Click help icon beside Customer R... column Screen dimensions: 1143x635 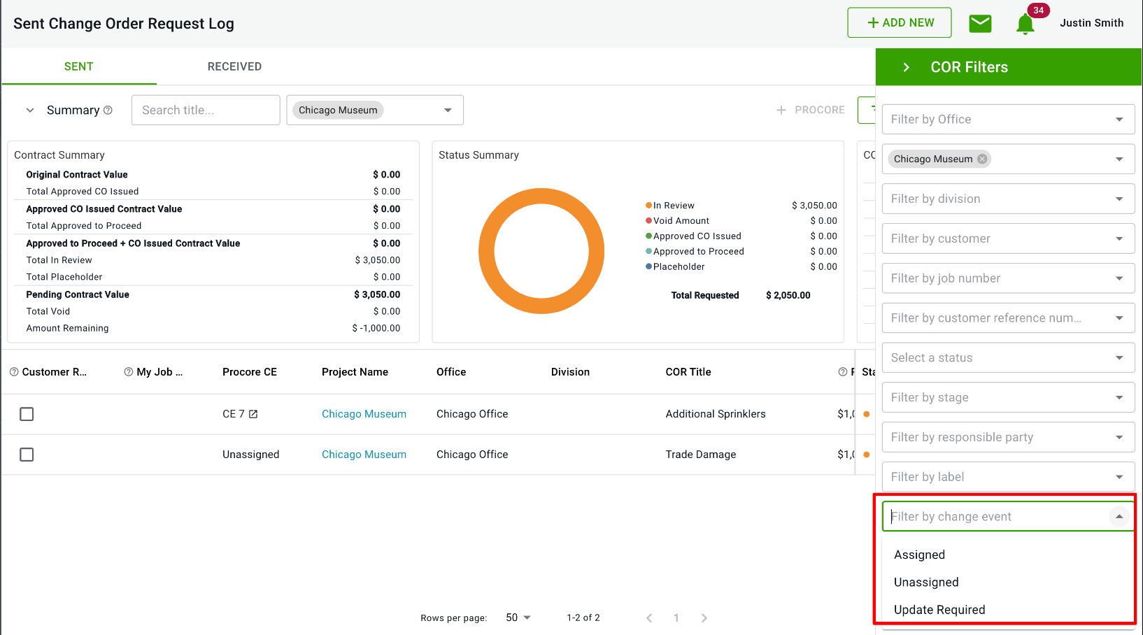[x=14, y=372]
